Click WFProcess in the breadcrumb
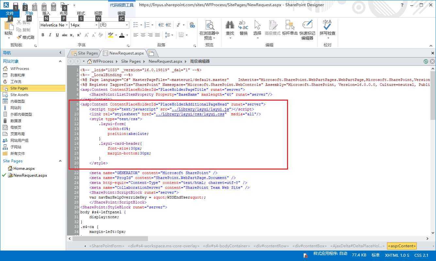This screenshot has height=261, width=436. point(103,61)
